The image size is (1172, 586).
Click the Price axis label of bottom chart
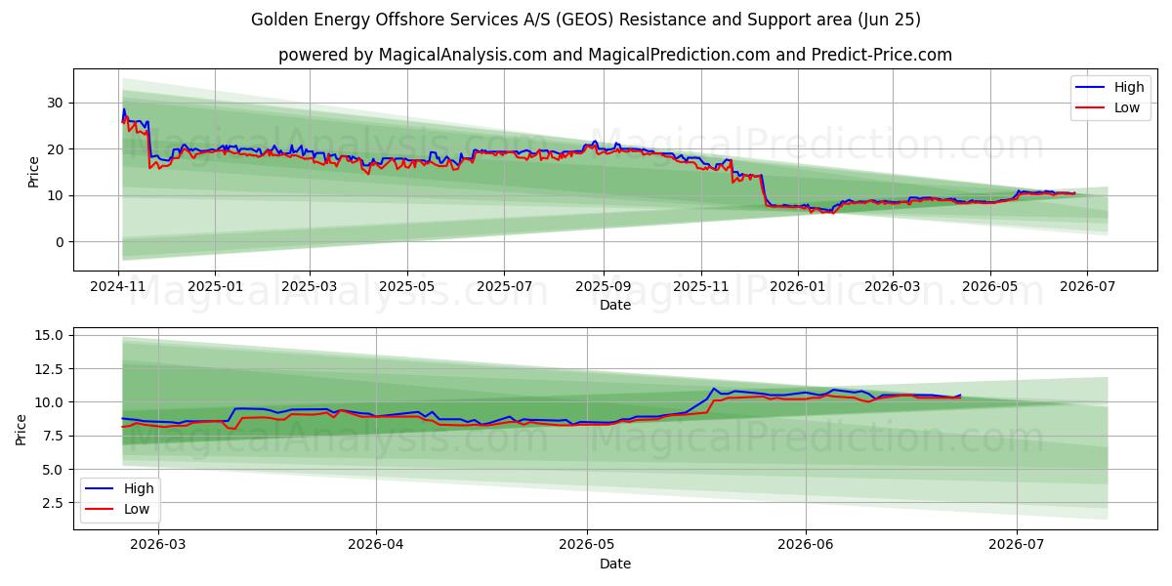click(x=21, y=430)
